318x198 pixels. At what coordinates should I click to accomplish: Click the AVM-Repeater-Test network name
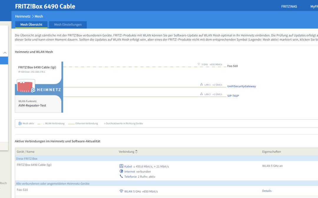(32, 106)
